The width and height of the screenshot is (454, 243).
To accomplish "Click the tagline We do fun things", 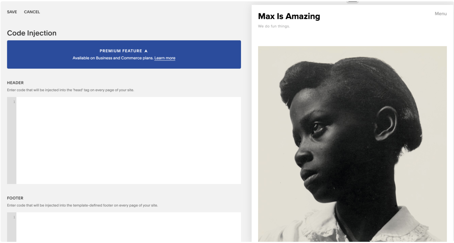I will [x=274, y=26].
